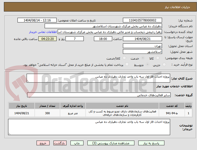197x150 pixels.
Task: Click the جزئیات اطلاعات نیاز header title
Action: tap(177, 7)
